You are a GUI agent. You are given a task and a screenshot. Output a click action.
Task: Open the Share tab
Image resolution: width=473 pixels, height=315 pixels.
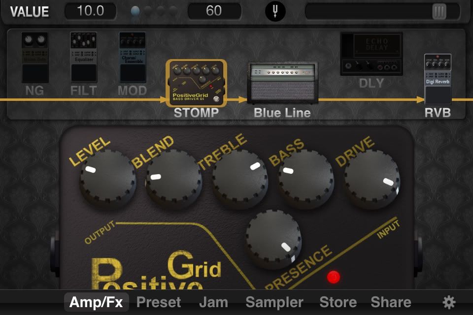[391, 302]
